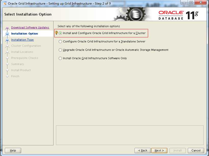Proceed with the Next button

point(159,151)
